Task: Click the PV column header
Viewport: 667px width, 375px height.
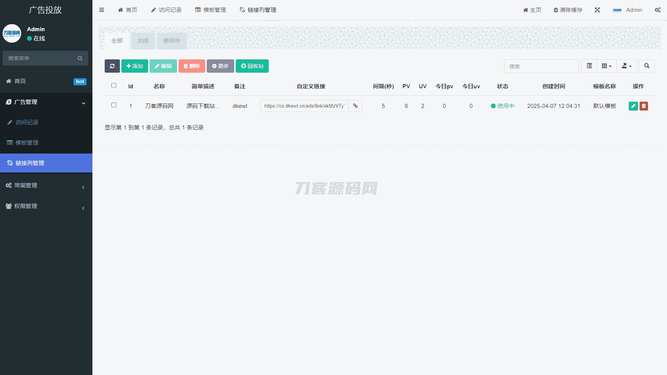Action: tap(406, 86)
